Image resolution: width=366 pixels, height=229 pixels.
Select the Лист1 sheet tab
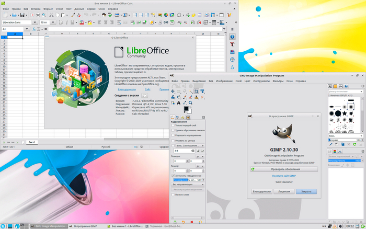[32, 142]
